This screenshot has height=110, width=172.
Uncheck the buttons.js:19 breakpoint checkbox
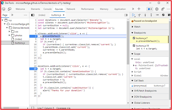[x=134, y=45]
